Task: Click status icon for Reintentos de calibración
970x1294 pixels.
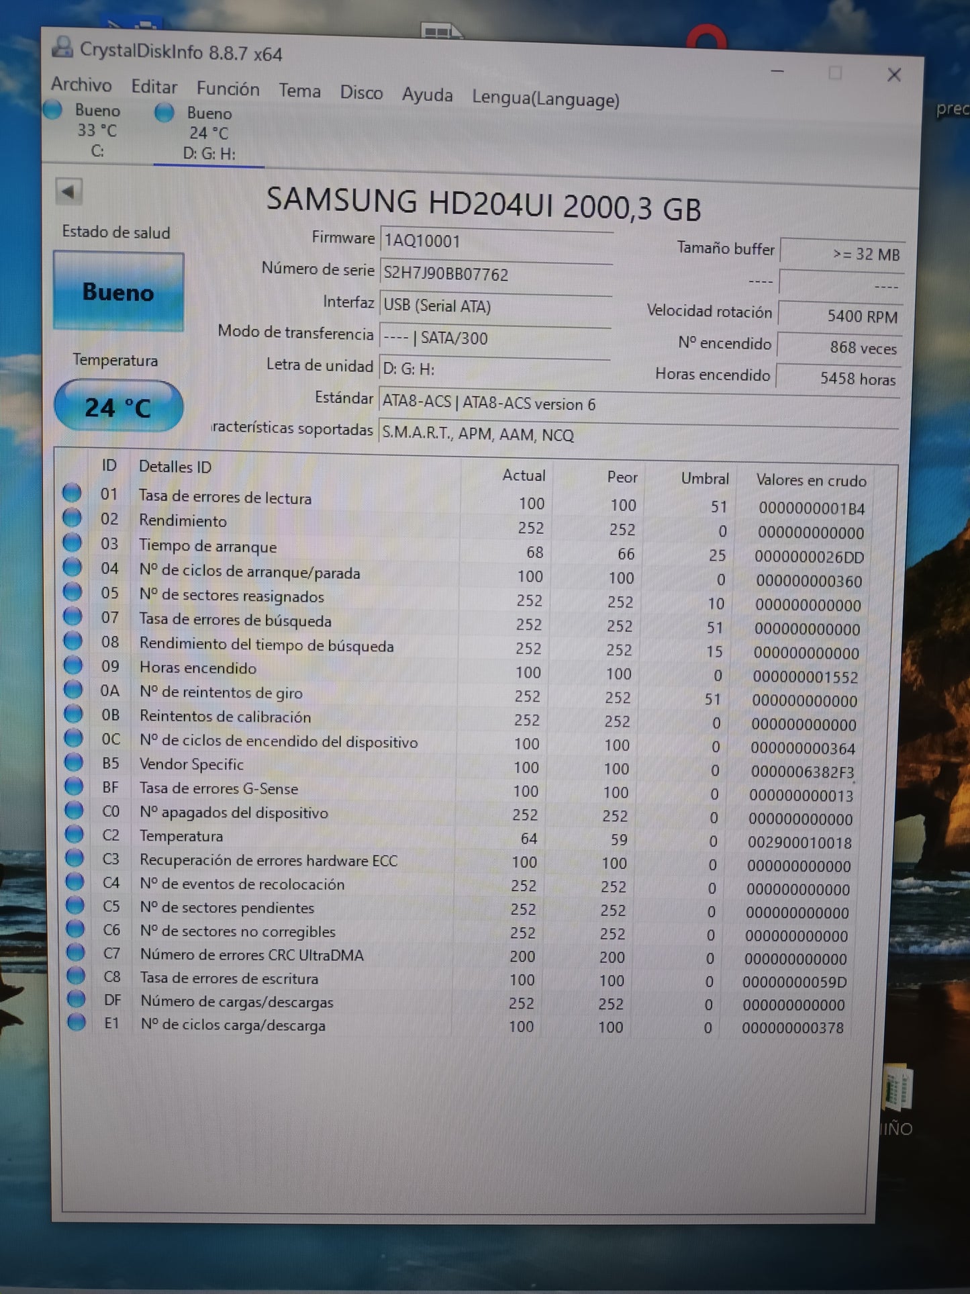Action: coord(73,714)
